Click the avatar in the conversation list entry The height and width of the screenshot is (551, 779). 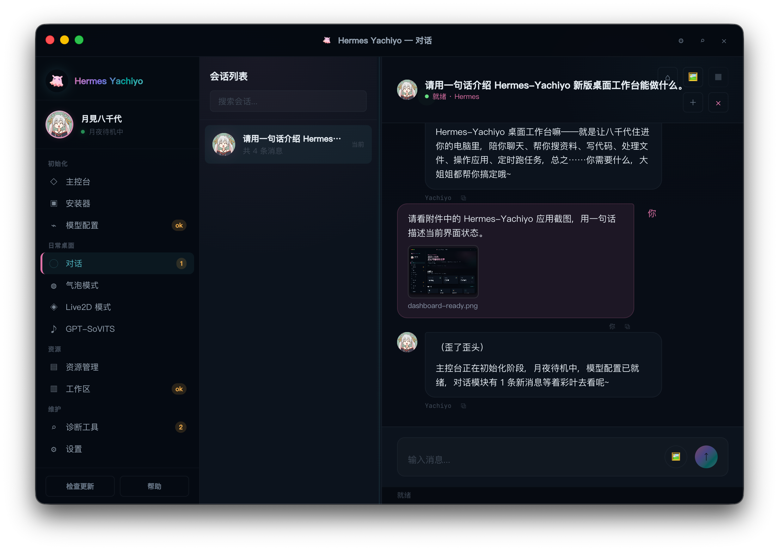coord(224,144)
